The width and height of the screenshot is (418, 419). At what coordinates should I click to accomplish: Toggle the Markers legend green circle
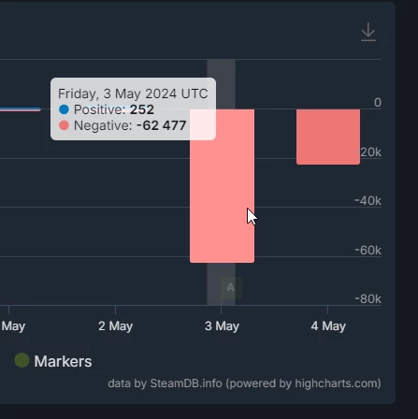click(x=22, y=360)
